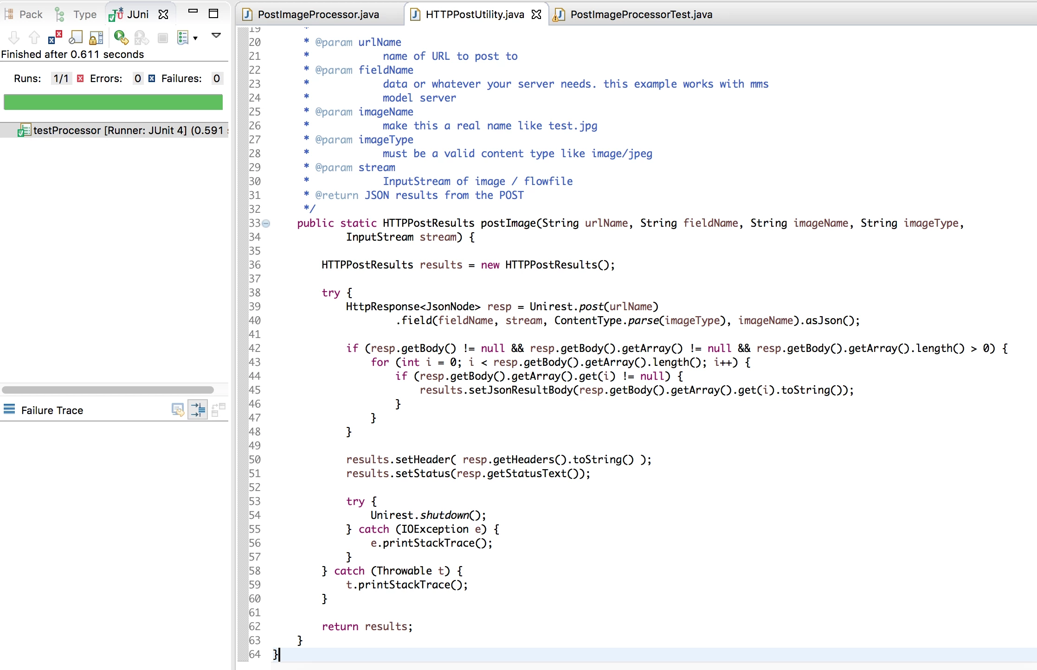Toggle Filter Stack Trace icon
This screenshot has height=670, width=1037.
[198, 410]
